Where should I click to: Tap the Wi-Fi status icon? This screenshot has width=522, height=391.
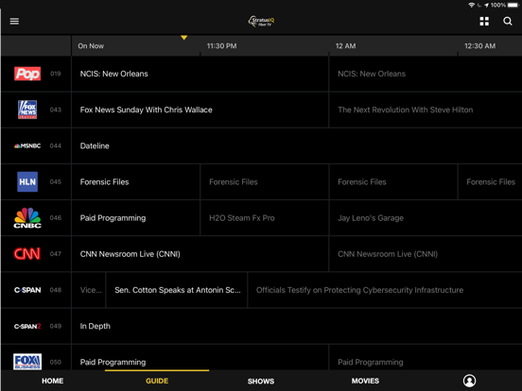click(x=471, y=5)
